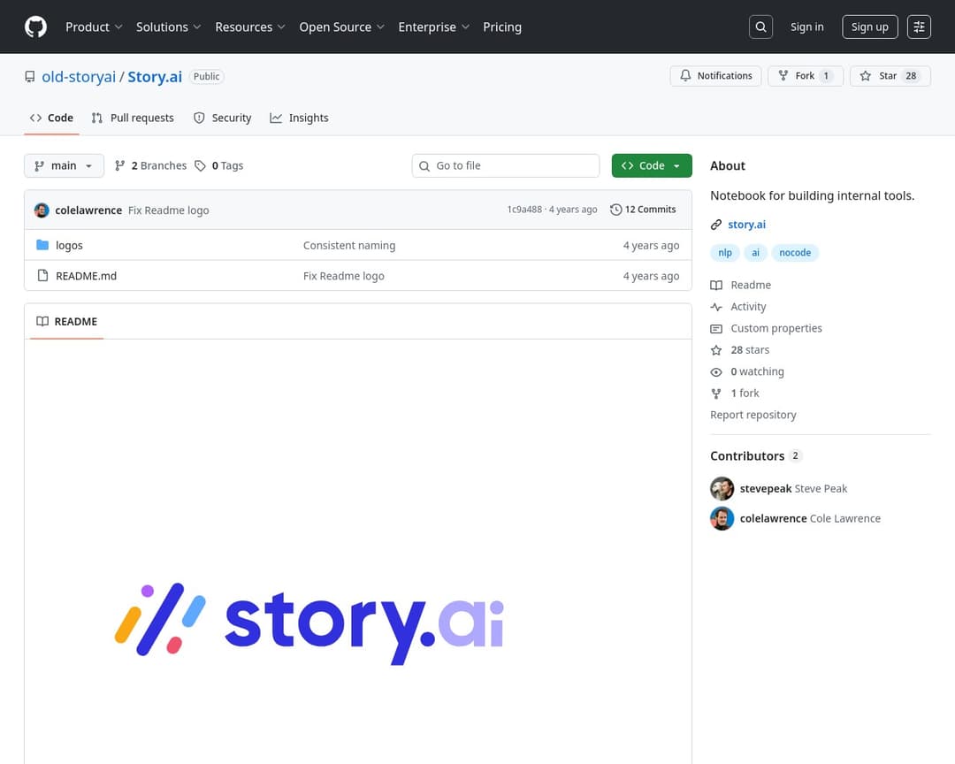Screen dimensions: 955x764
Task: Switch to the Insights tab
Action: pyautogui.click(x=299, y=118)
